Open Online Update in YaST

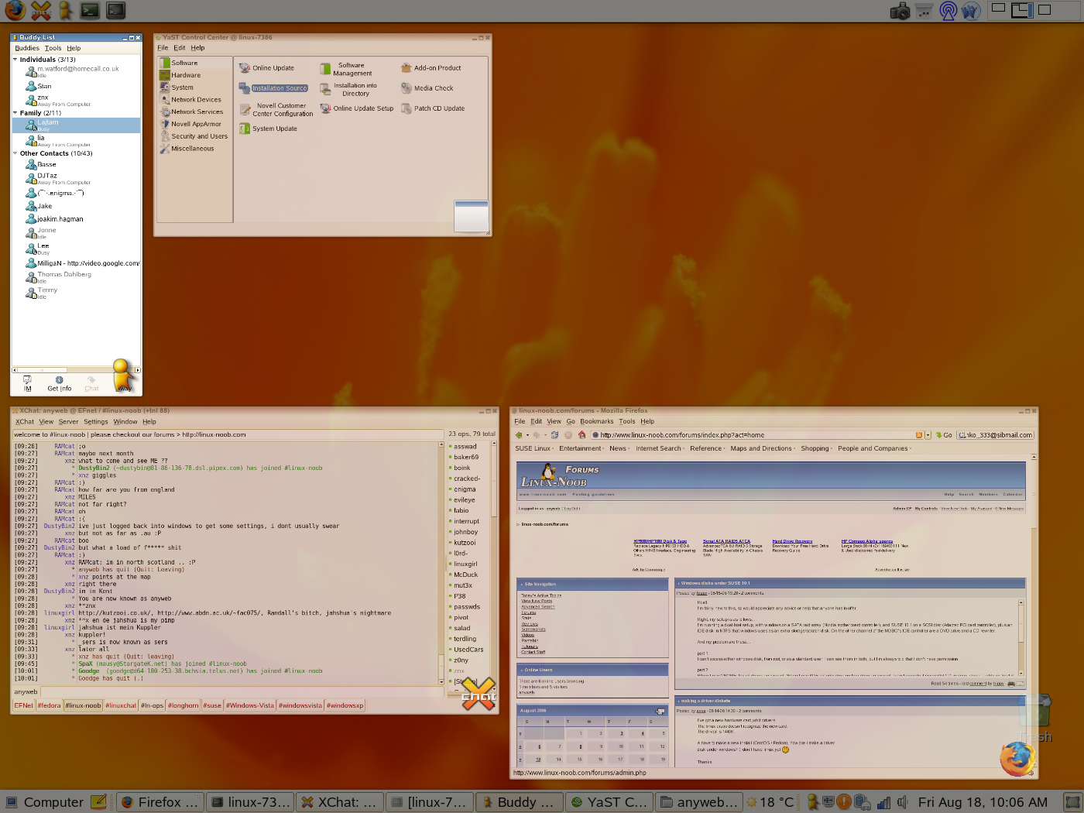tap(266, 68)
